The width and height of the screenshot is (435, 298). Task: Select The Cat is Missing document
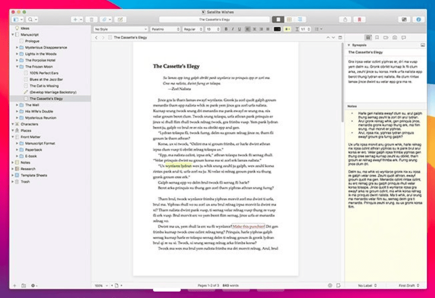click(44, 86)
